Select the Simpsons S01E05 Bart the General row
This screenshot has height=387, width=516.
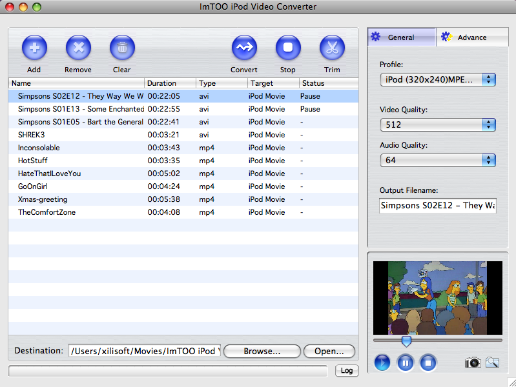coord(183,122)
